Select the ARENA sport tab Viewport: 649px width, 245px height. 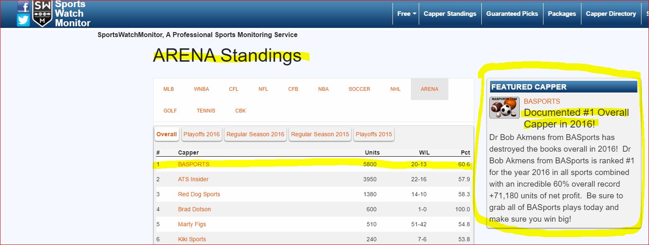point(430,89)
